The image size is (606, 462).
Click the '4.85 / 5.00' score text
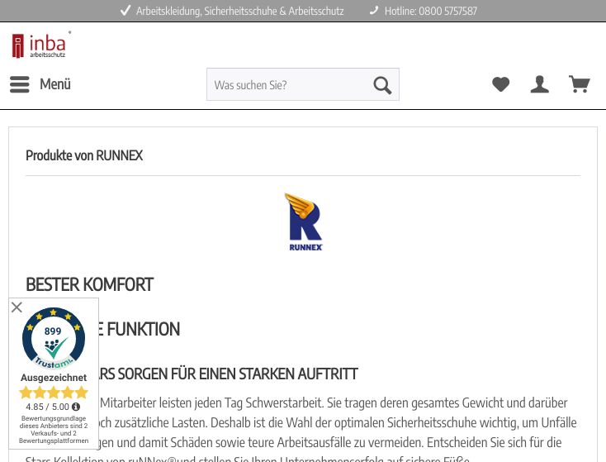pyautogui.click(x=48, y=407)
